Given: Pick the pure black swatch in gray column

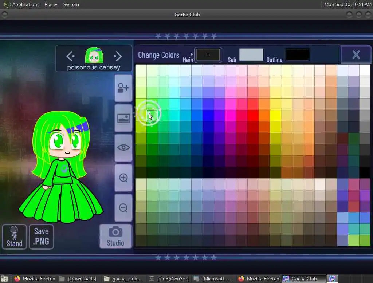Looking at the screenshot, I should (x=365, y=172).
